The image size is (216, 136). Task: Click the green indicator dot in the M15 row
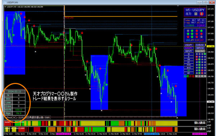199,68
